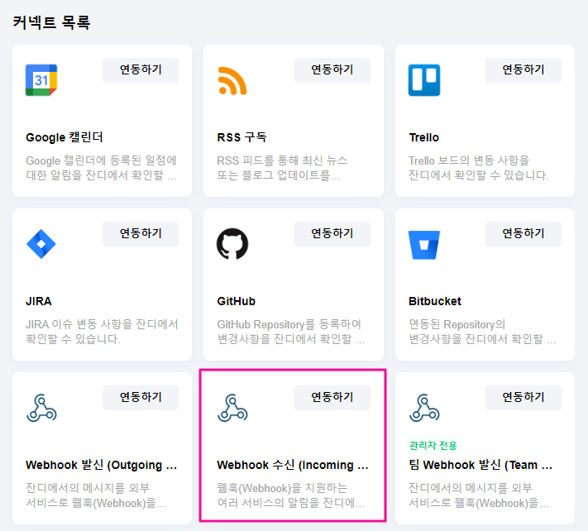Click the Trello logo icon
Viewport: 588px width, 531px height.
coord(424,80)
